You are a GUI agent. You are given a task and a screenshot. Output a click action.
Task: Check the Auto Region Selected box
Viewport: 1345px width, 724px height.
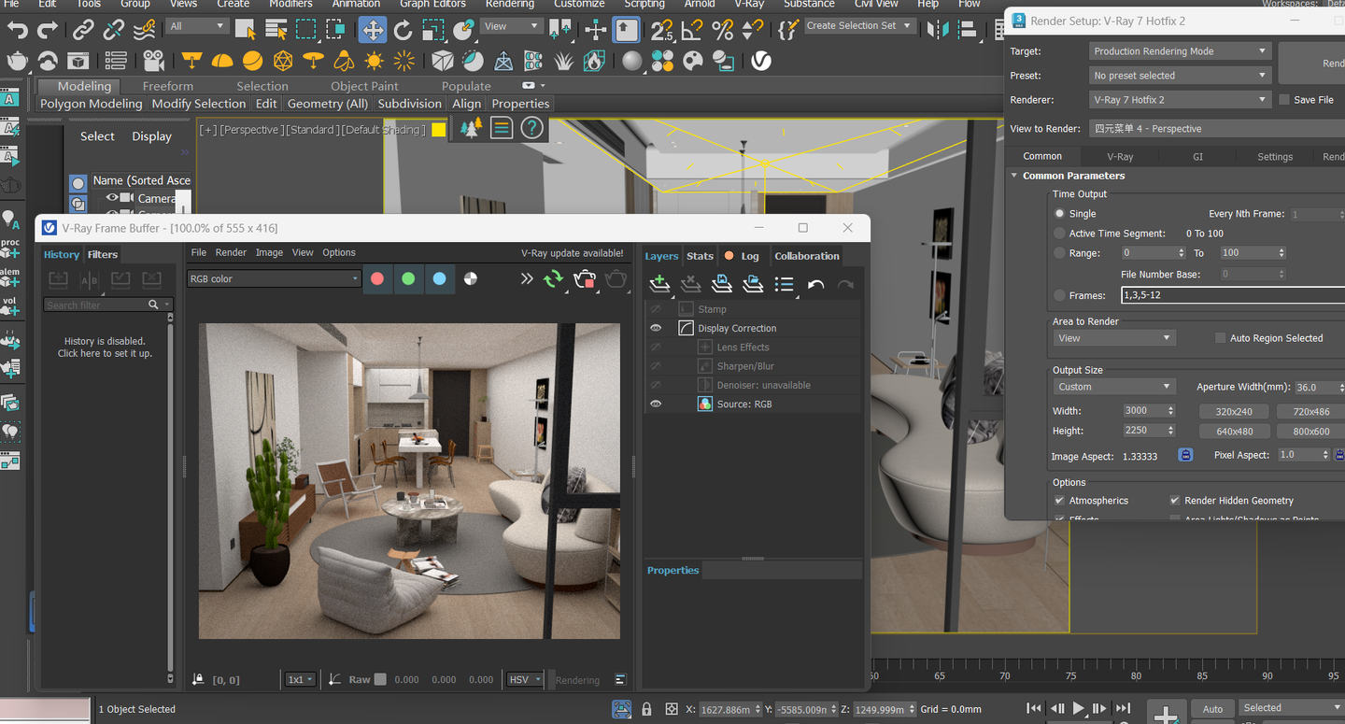click(1220, 338)
